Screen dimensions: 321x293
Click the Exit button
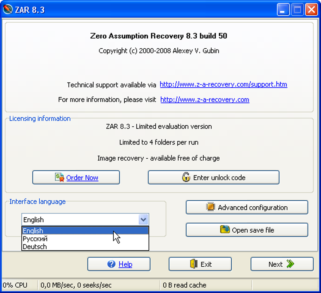[x=200, y=264]
